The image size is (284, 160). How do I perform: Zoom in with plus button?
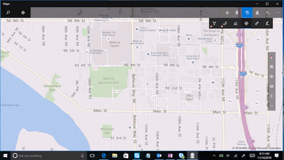pos(272,96)
